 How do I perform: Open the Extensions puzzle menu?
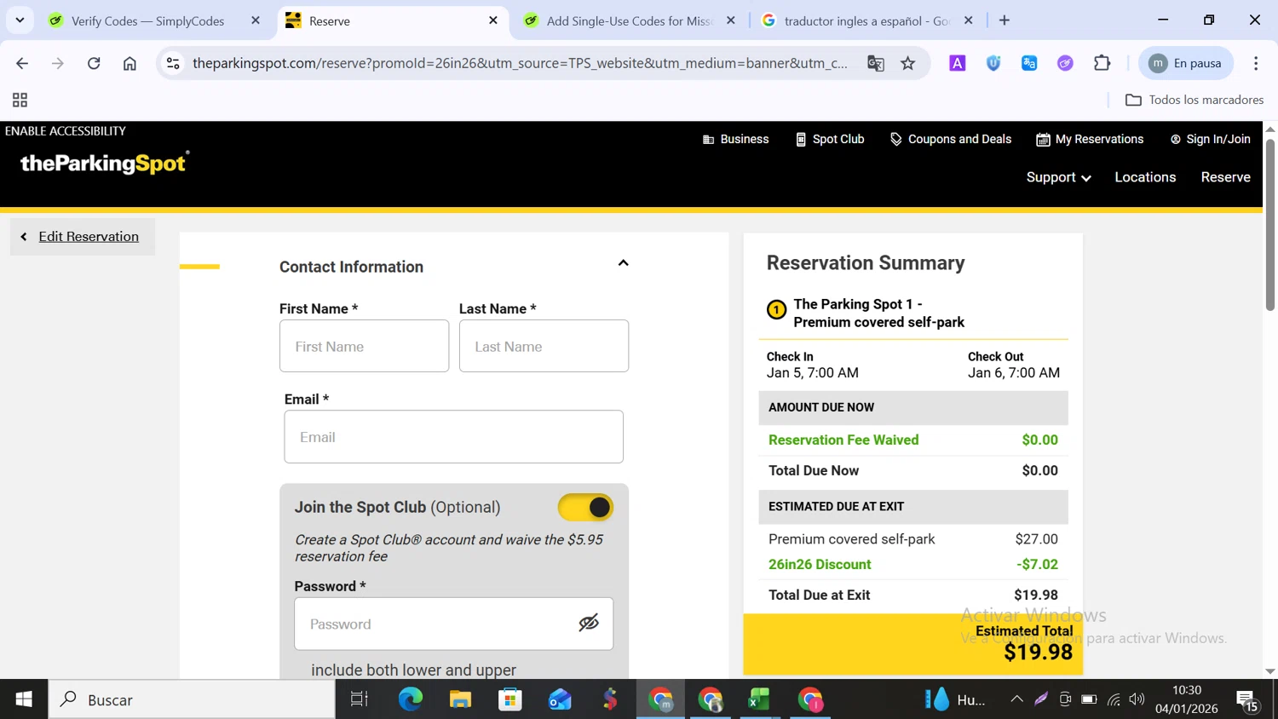coord(1102,63)
